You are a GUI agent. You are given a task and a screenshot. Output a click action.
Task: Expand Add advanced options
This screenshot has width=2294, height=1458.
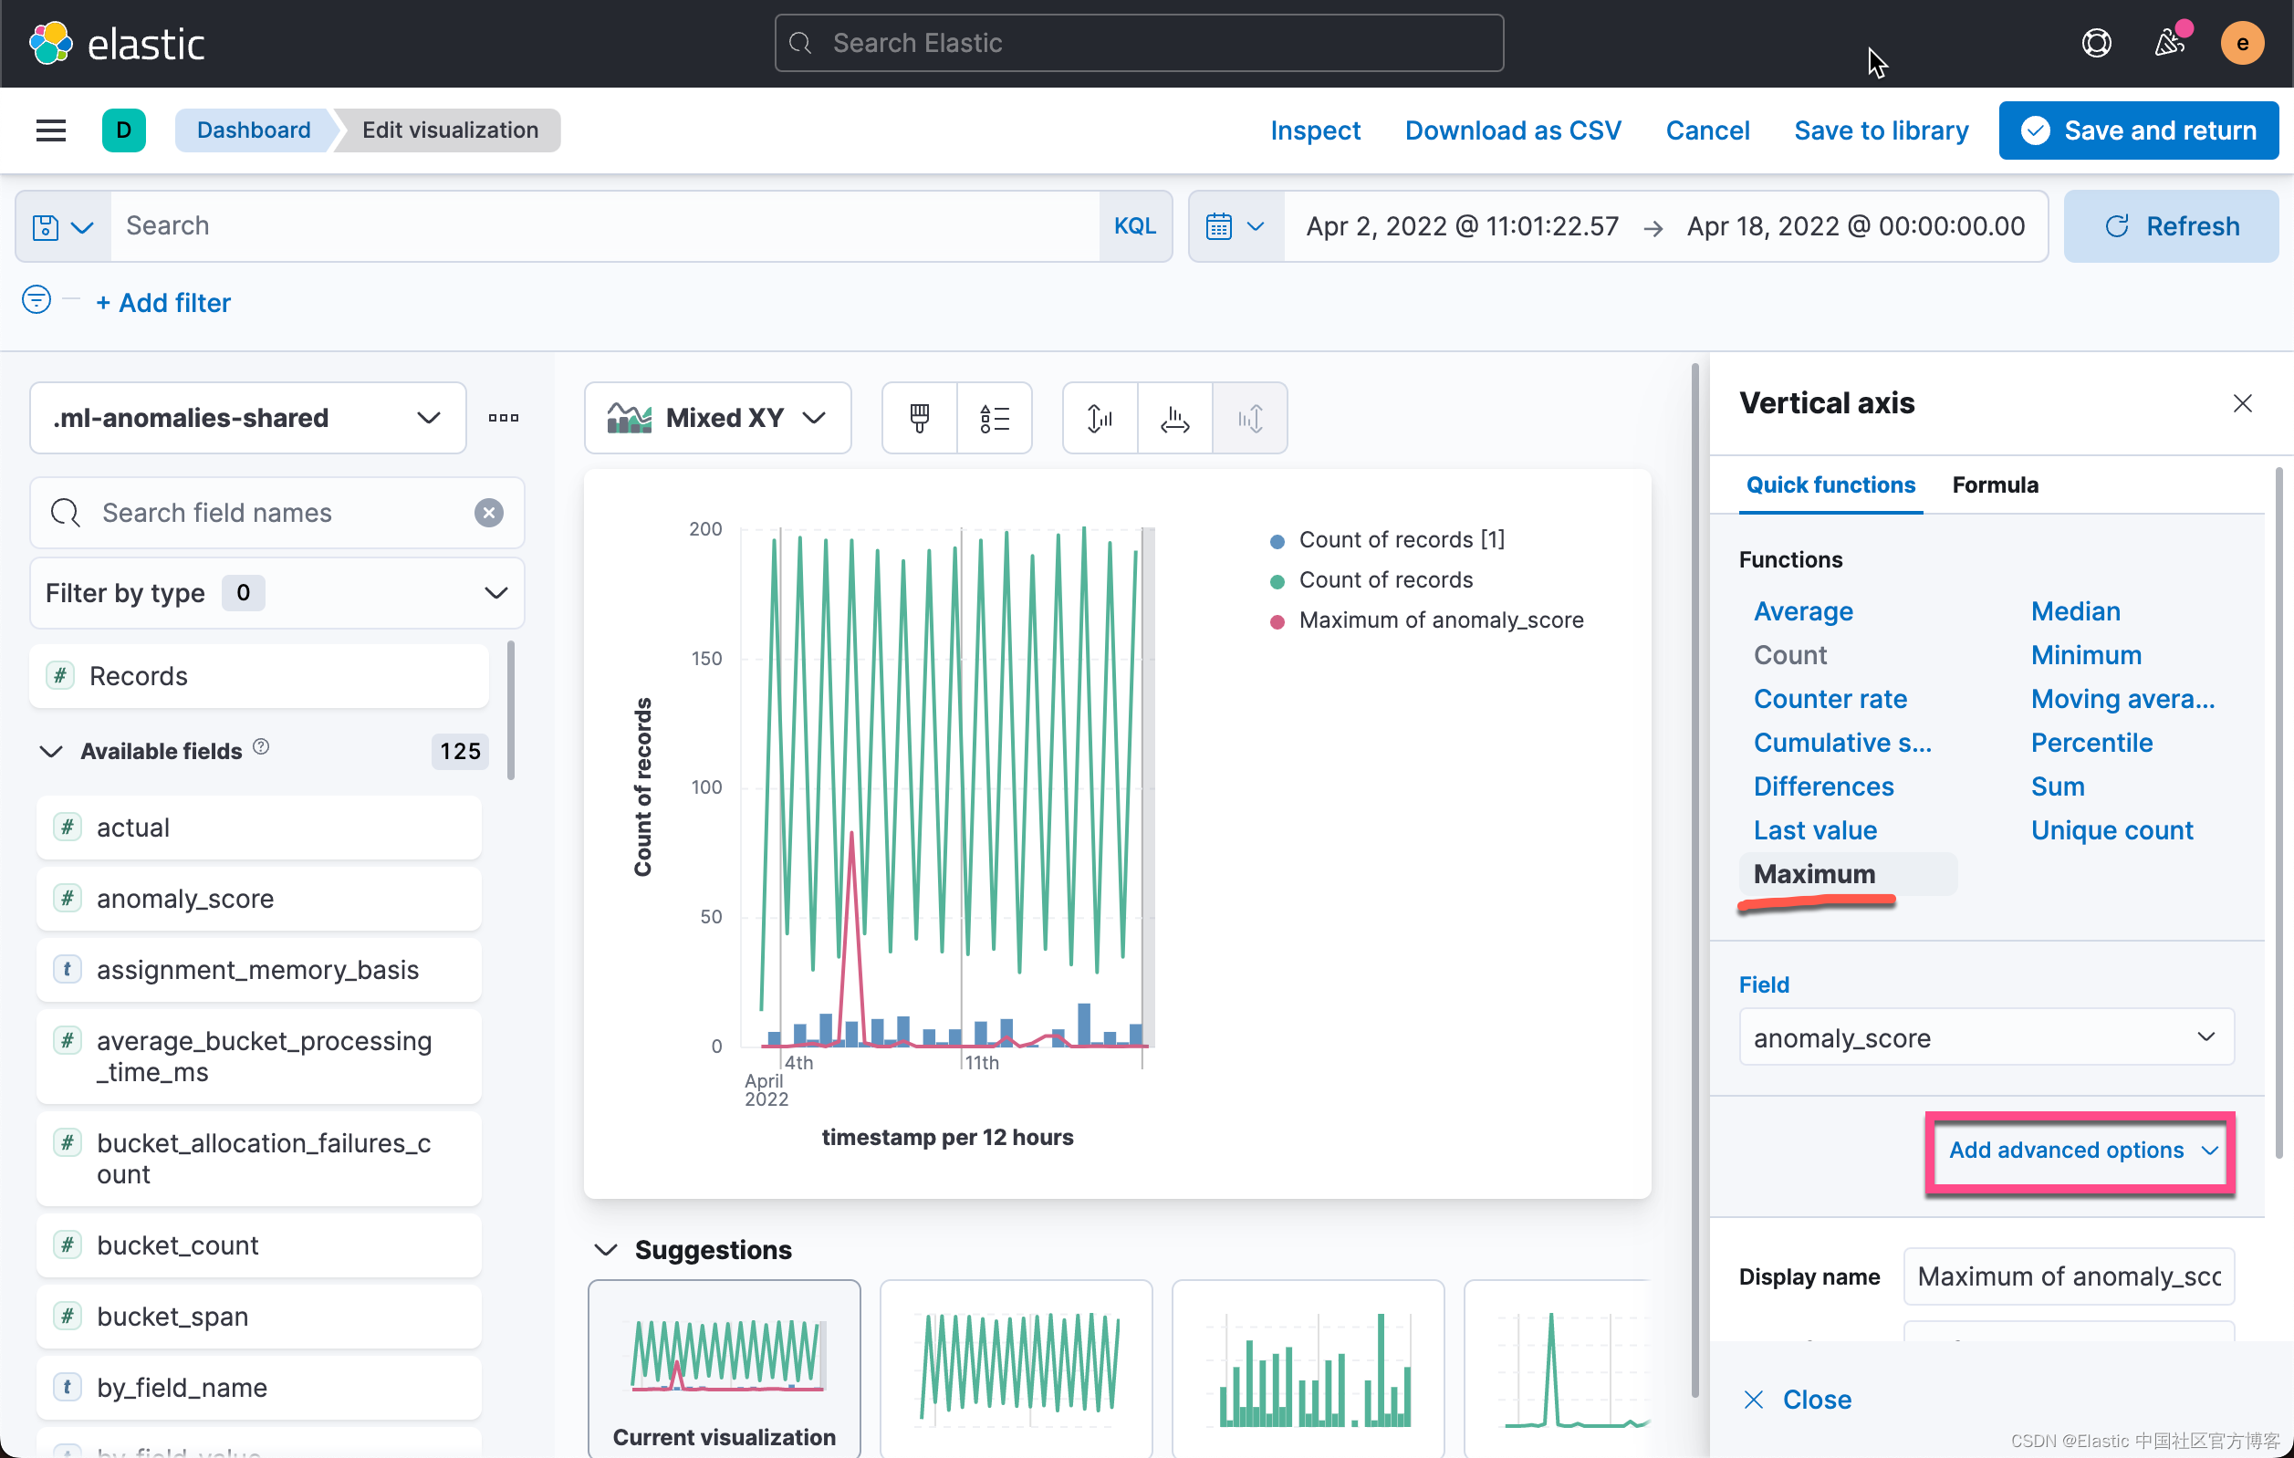click(2080, 1151)
